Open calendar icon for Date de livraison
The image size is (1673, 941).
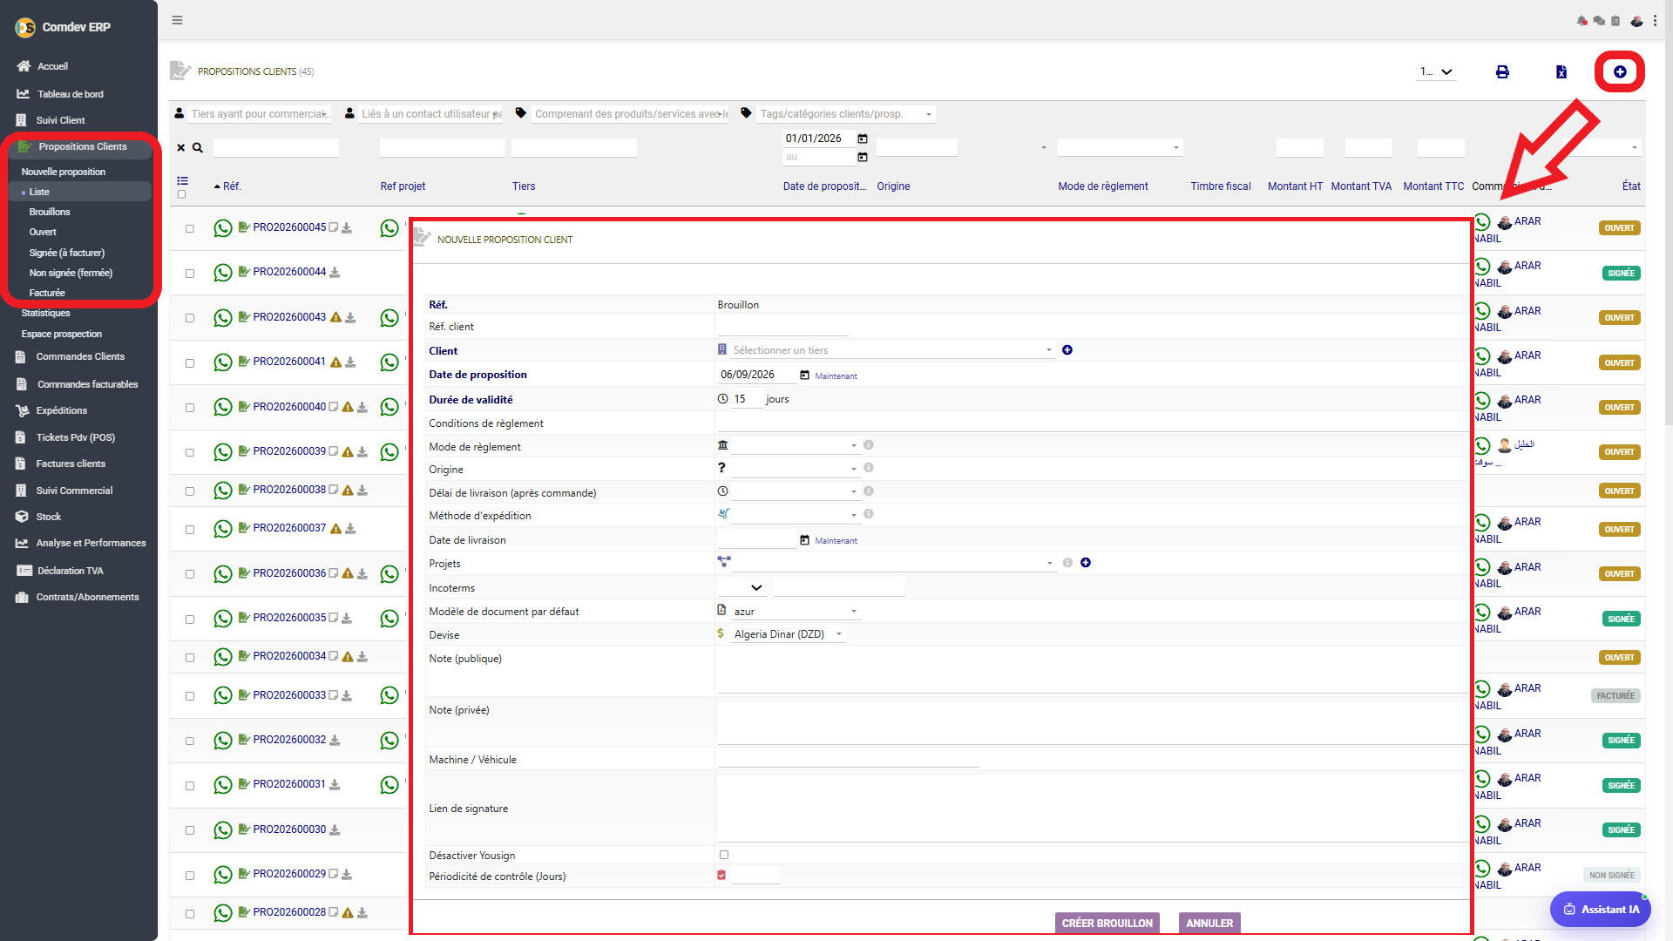(x=804, y=540)
